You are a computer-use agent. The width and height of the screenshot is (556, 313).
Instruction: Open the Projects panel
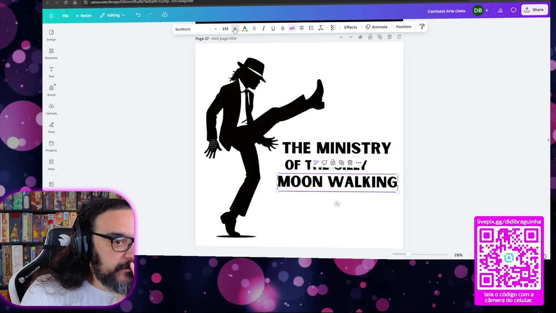click(x=51, y=146)
